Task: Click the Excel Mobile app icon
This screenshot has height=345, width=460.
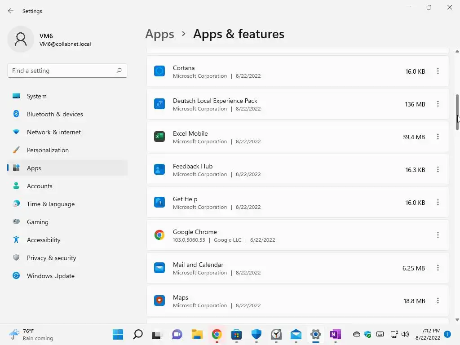Action: 159,137
